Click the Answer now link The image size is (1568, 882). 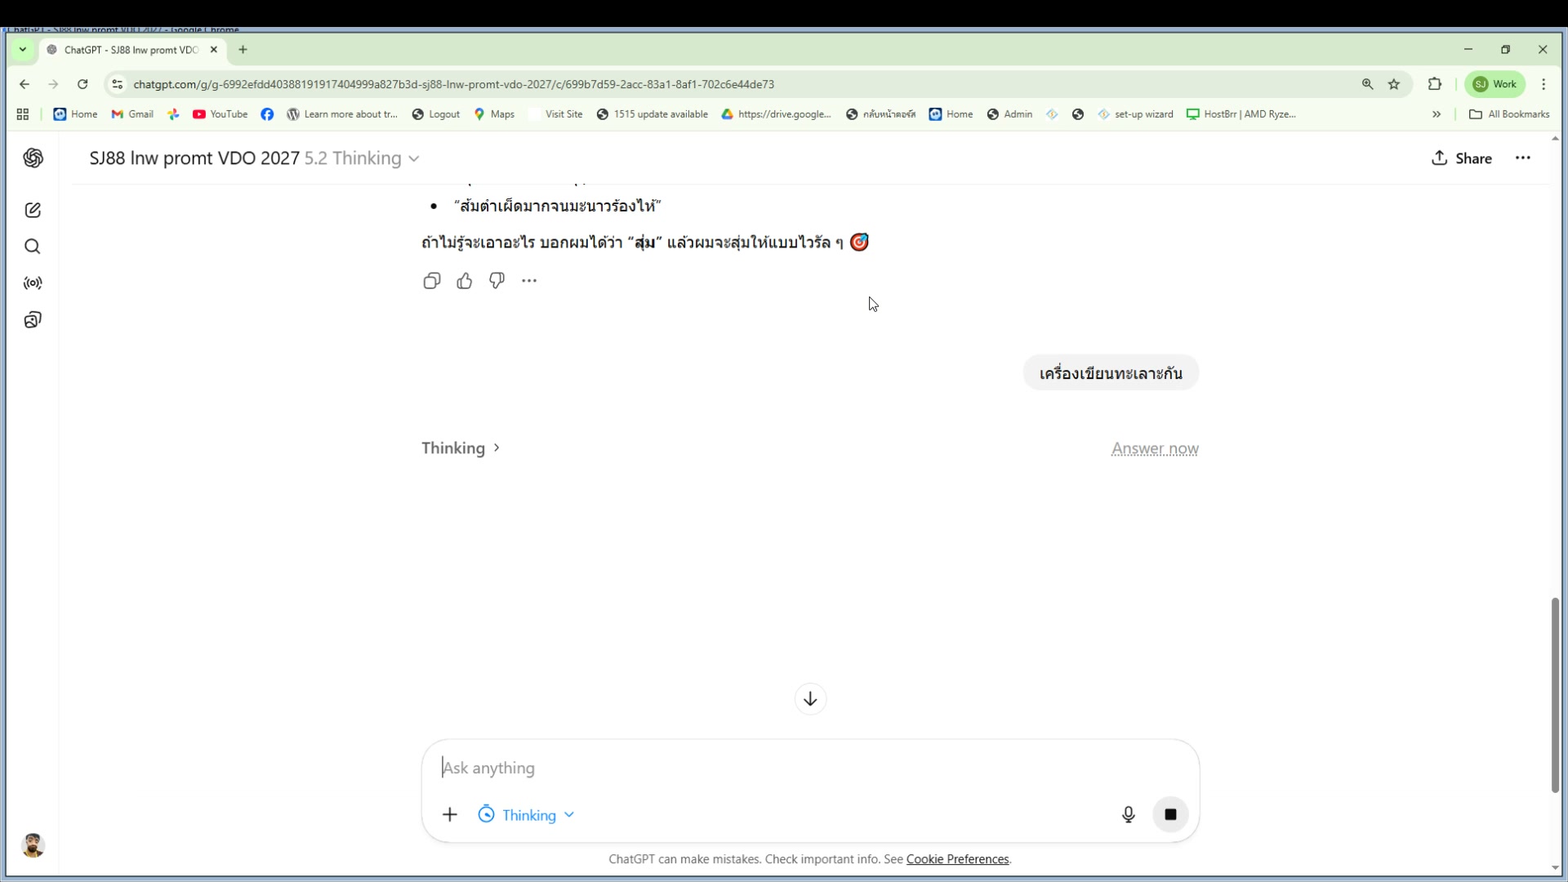pos(1154,448)
